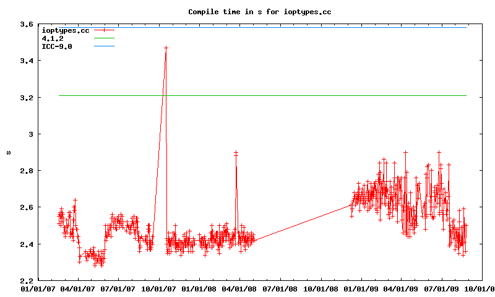Image resolution: width=495 pixels, height=297 pixels.
Task: Click the 07/01/08 x-axis date label
Action: click(281, 288)
